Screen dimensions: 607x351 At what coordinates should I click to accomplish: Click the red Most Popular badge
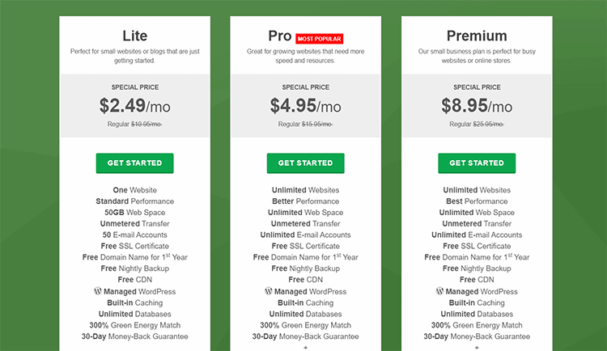tap(319, 38)
